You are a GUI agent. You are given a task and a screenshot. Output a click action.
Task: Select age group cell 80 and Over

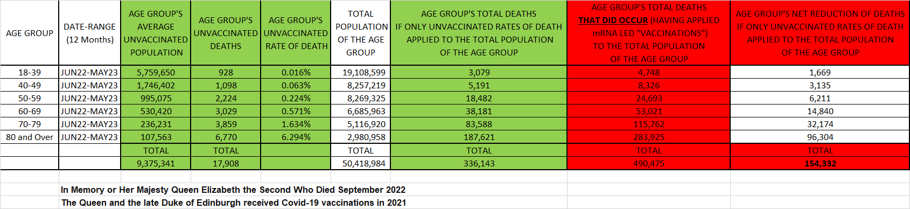[30, 137]
